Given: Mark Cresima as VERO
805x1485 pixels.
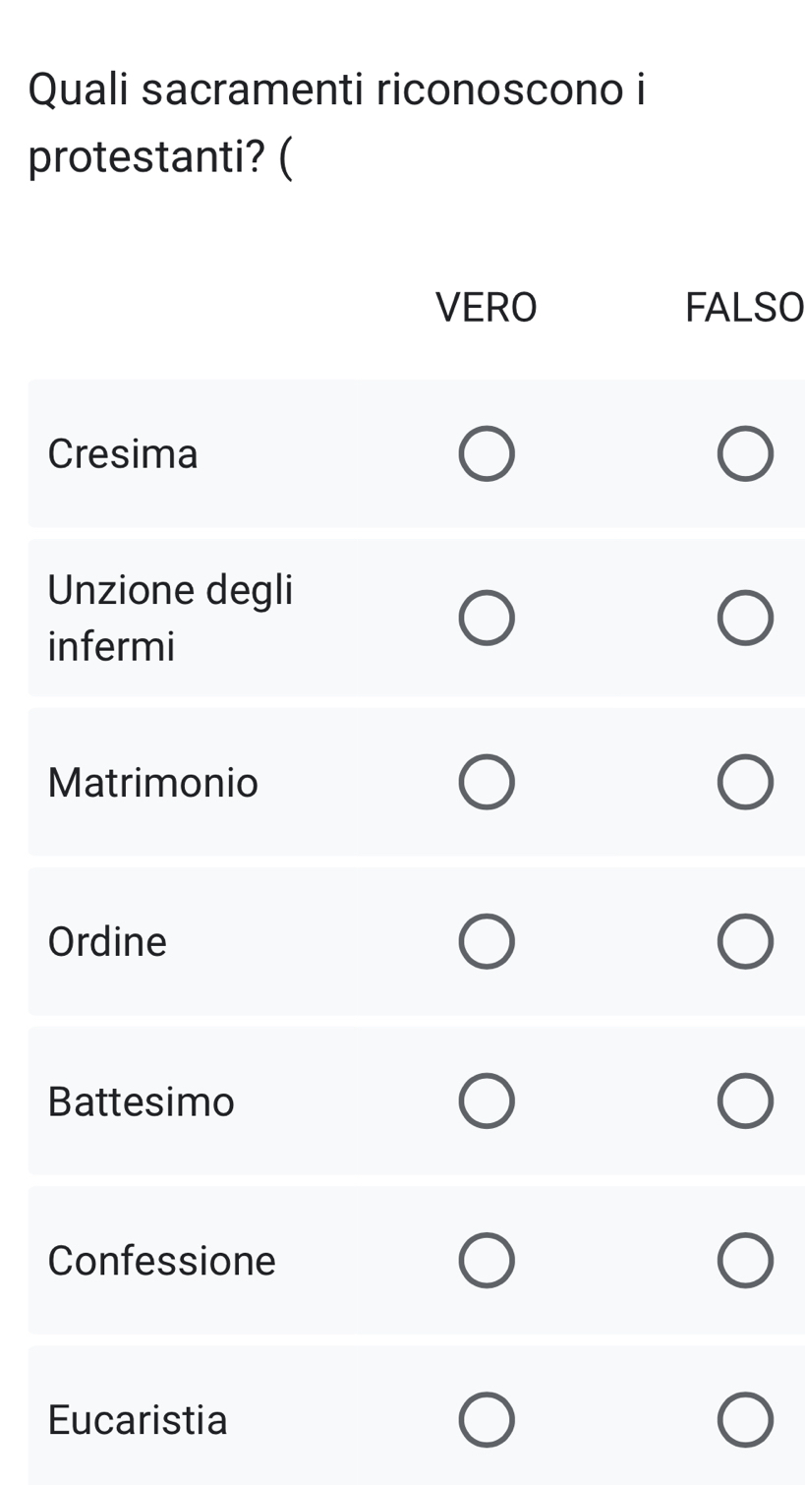Looking at the screenshot, I should (487, 453).
